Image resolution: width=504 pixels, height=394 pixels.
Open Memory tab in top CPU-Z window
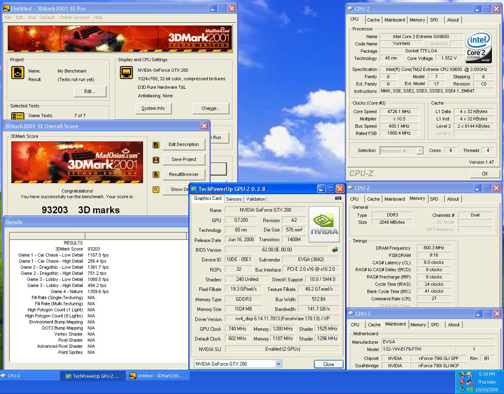[x=417, y=20]
